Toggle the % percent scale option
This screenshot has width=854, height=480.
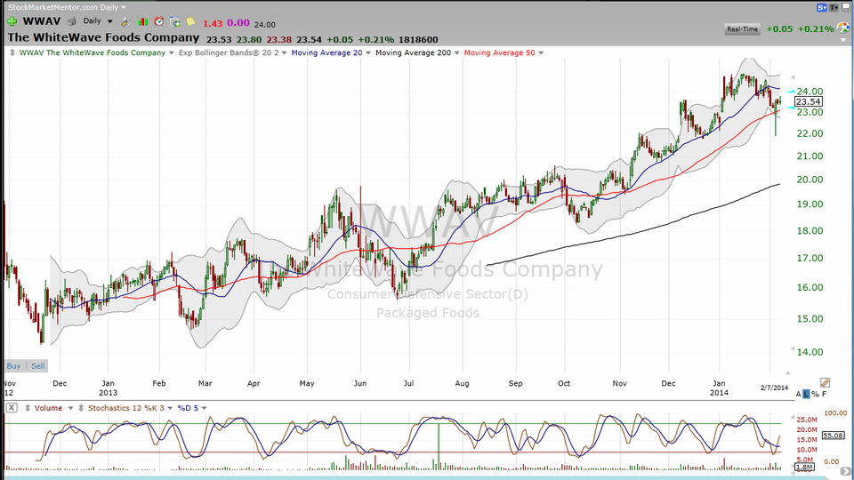click(x=815, y=394)
